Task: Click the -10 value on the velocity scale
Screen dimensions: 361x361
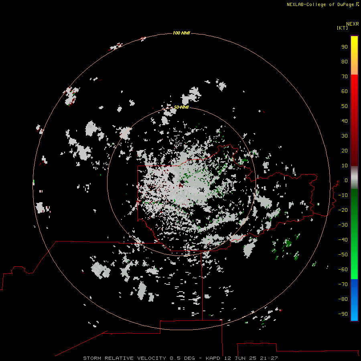Action: [343, 195]
